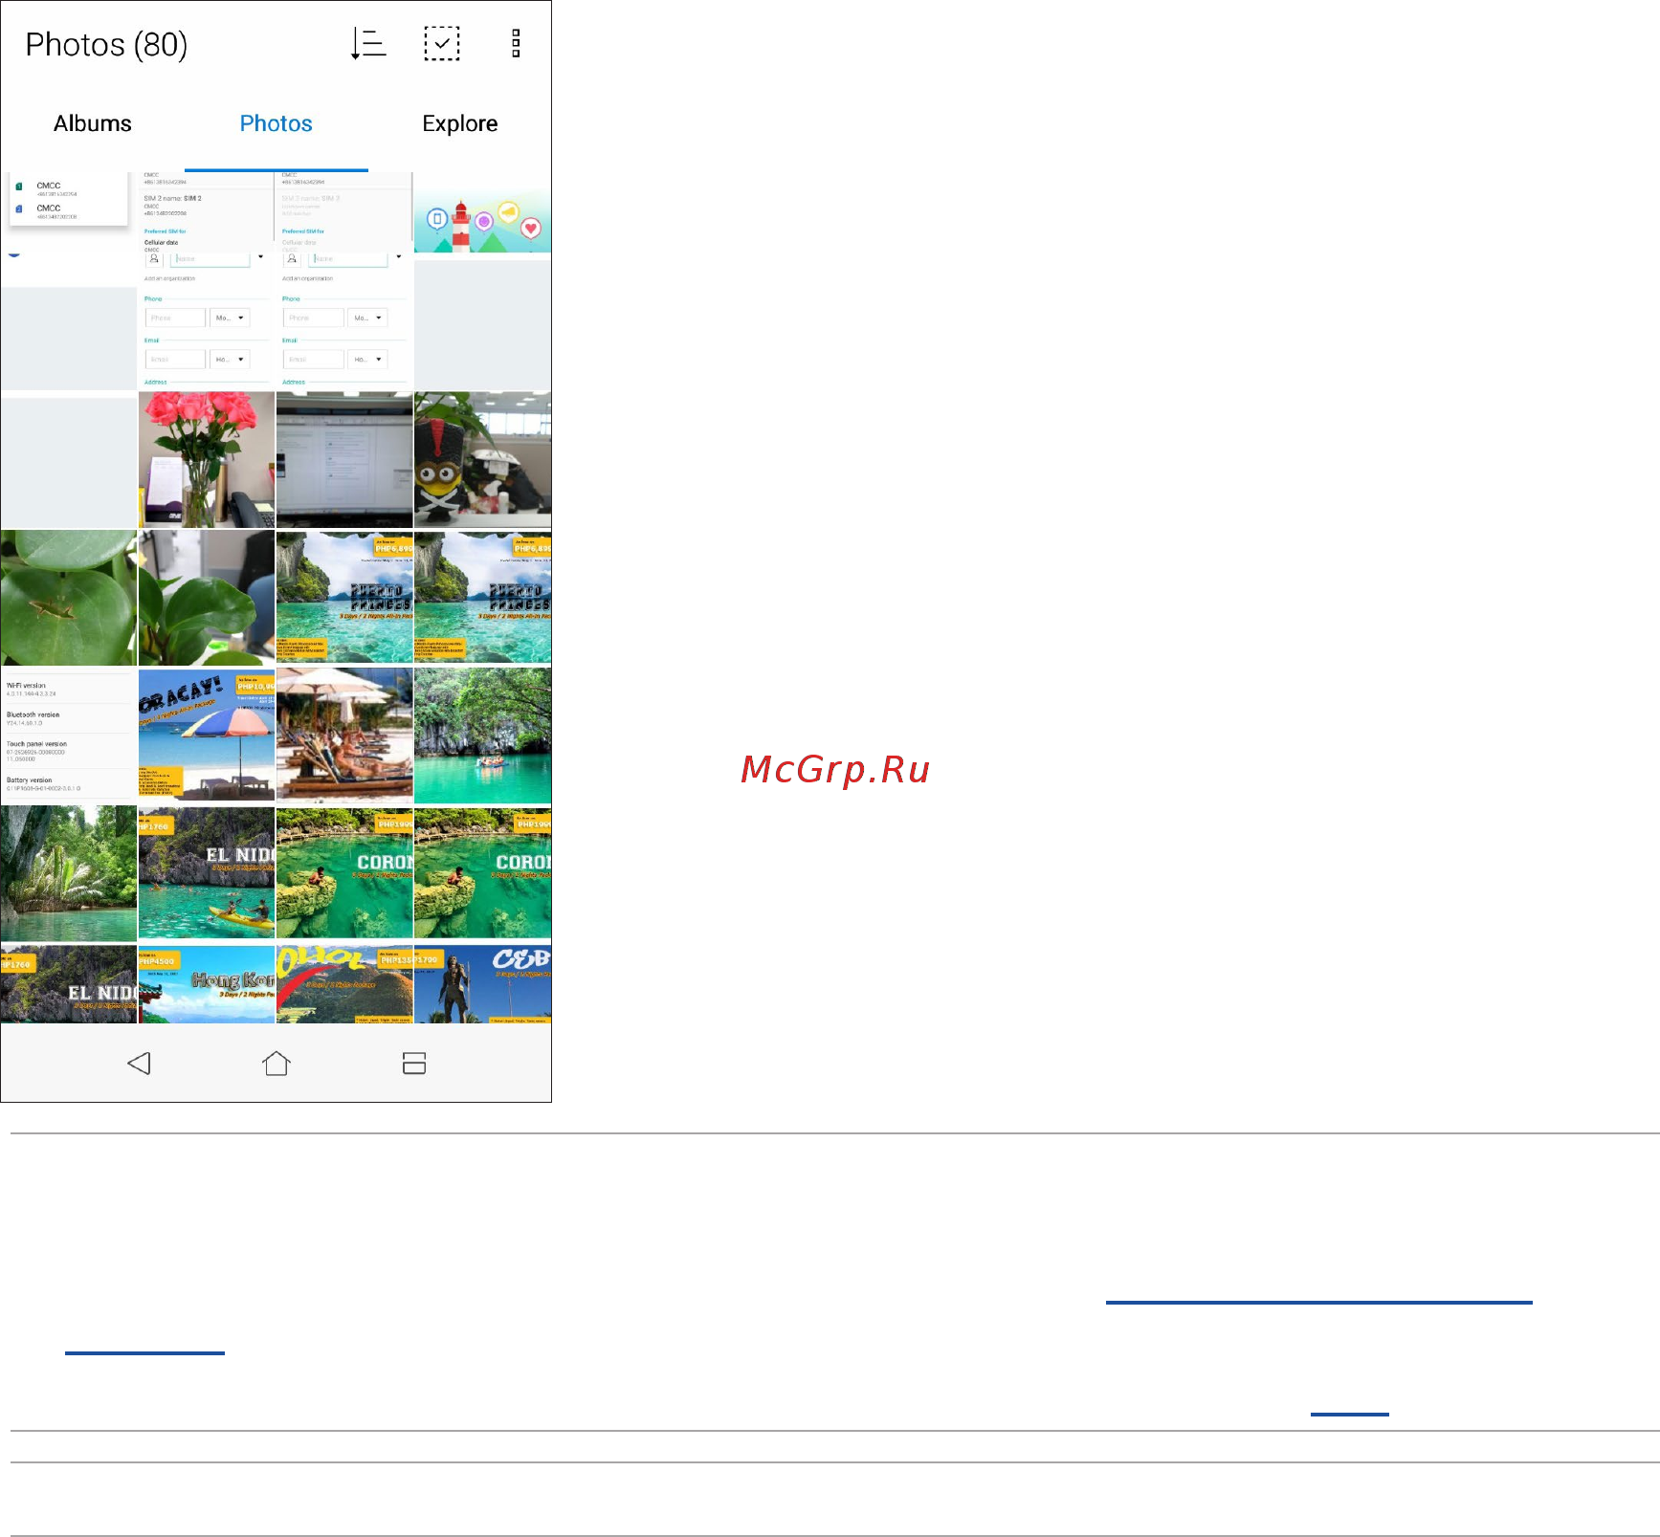Open the Boracay beach umbrella poster thumbnail
This screenshot has height=1537, width=1660.
click(207, 736)
